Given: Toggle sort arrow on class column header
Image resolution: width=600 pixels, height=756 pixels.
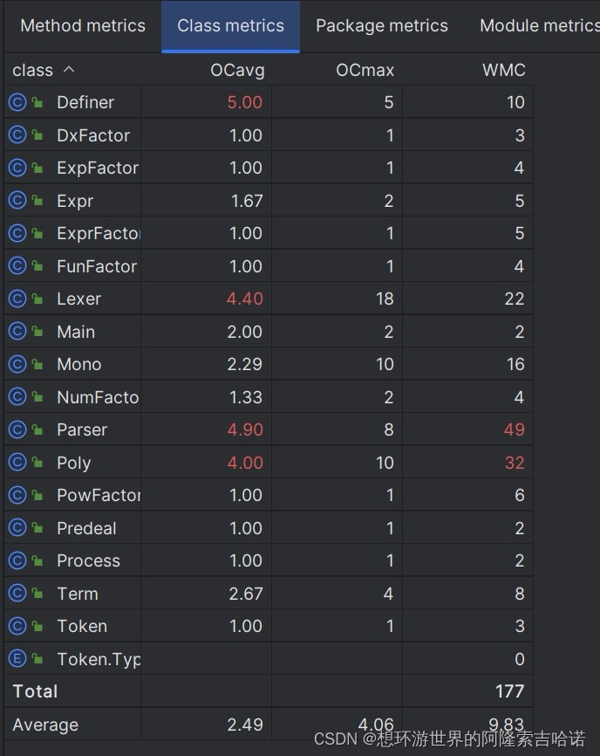Looking at the screenshot, I should point(69,70).
